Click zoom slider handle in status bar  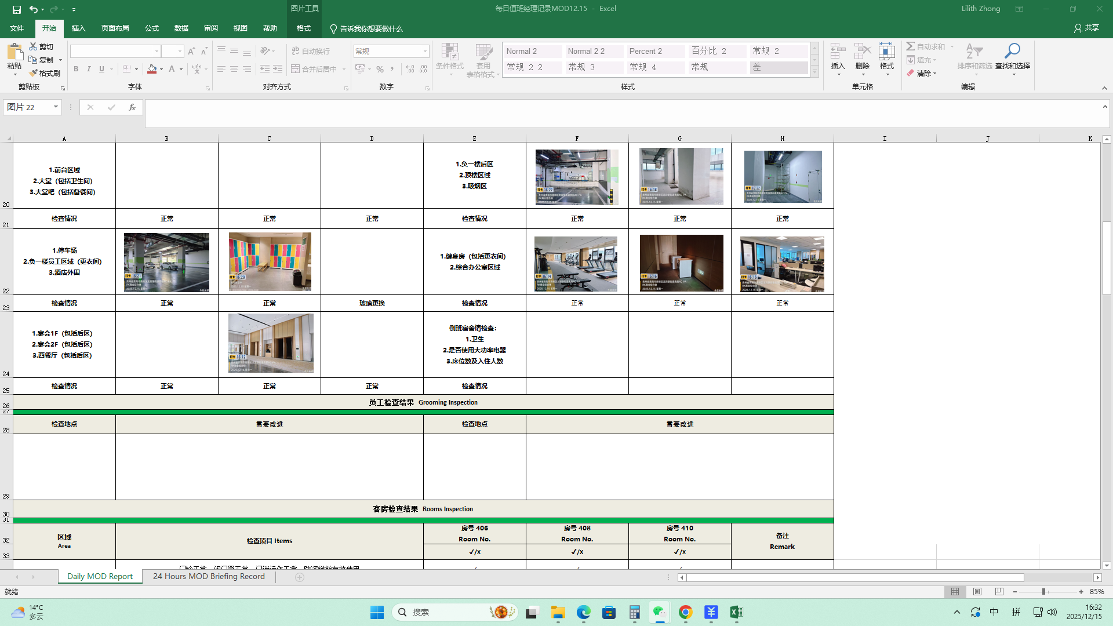pyautogui.click(x=1043, y=592)
